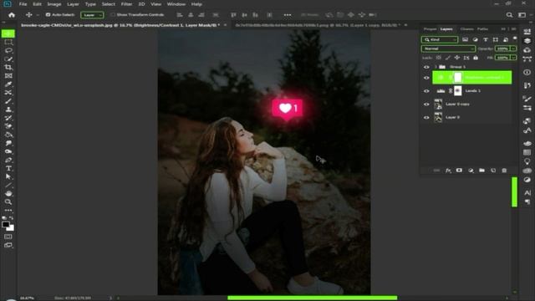
Task: Create a new group folder icon
Action: click(x=481, y=171)
